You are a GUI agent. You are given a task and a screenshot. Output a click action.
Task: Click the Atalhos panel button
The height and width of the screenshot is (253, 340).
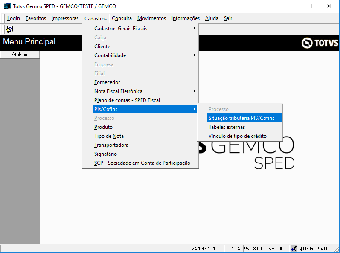pyautogui.click(x=20, y=55)
